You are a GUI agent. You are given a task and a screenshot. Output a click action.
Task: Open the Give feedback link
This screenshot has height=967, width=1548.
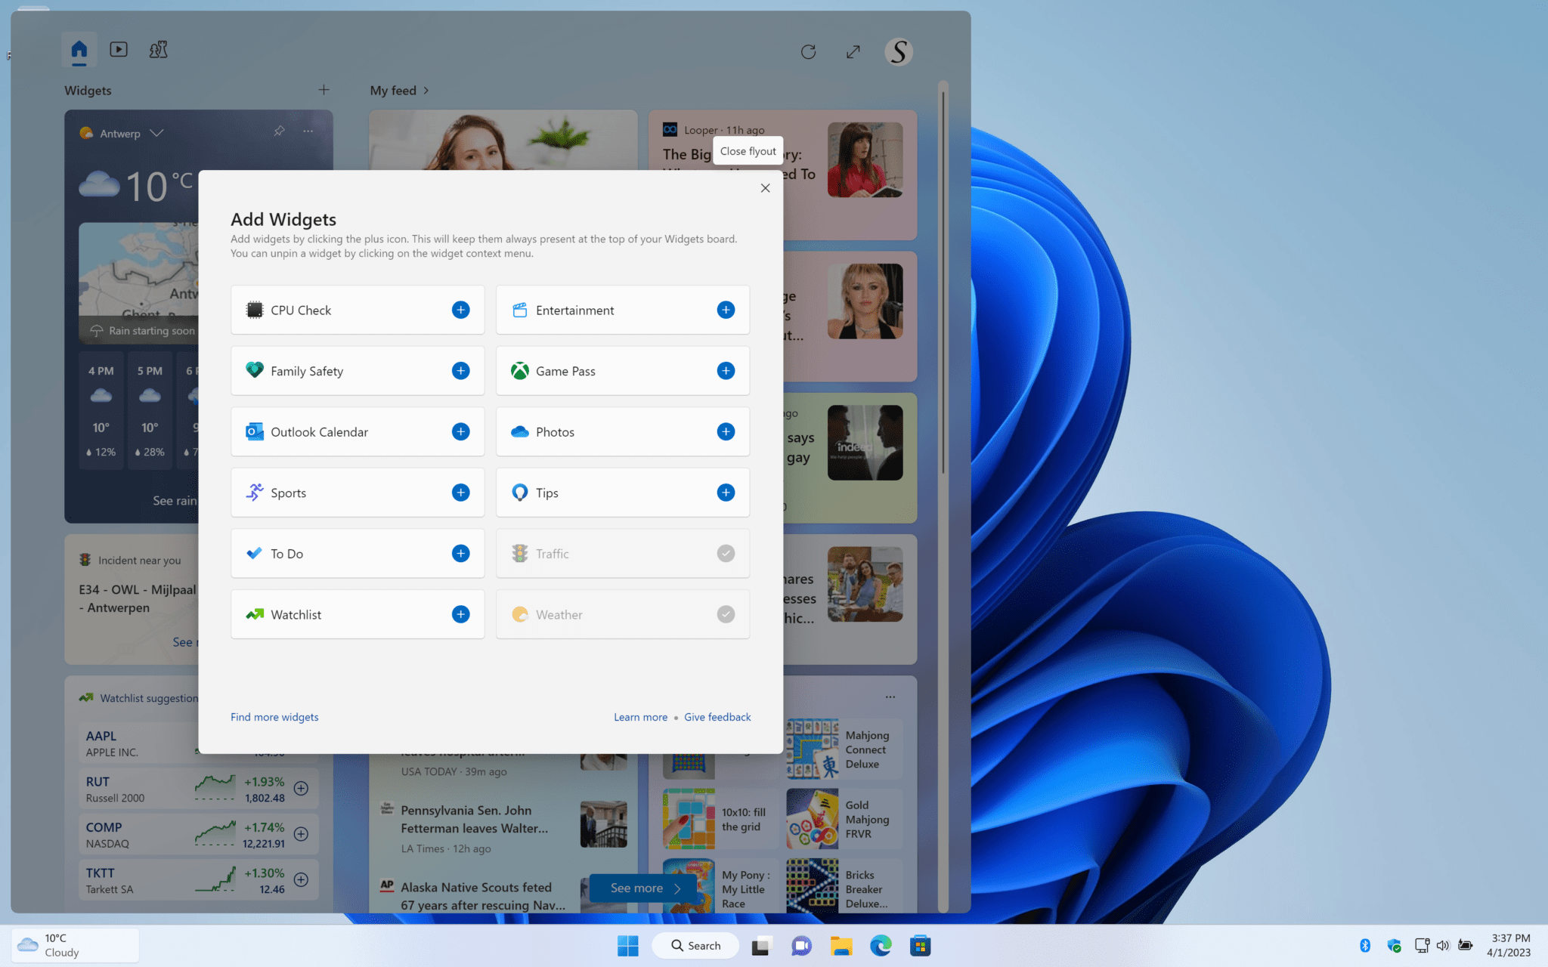pos(717,716)
